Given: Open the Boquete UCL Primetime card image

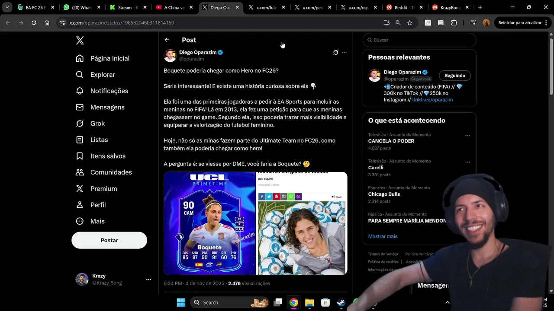Looking at the screenshot, I should pyautogui.click(x=210, y=223).
